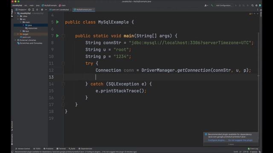Run the main method from the gutter

(58, 36)
